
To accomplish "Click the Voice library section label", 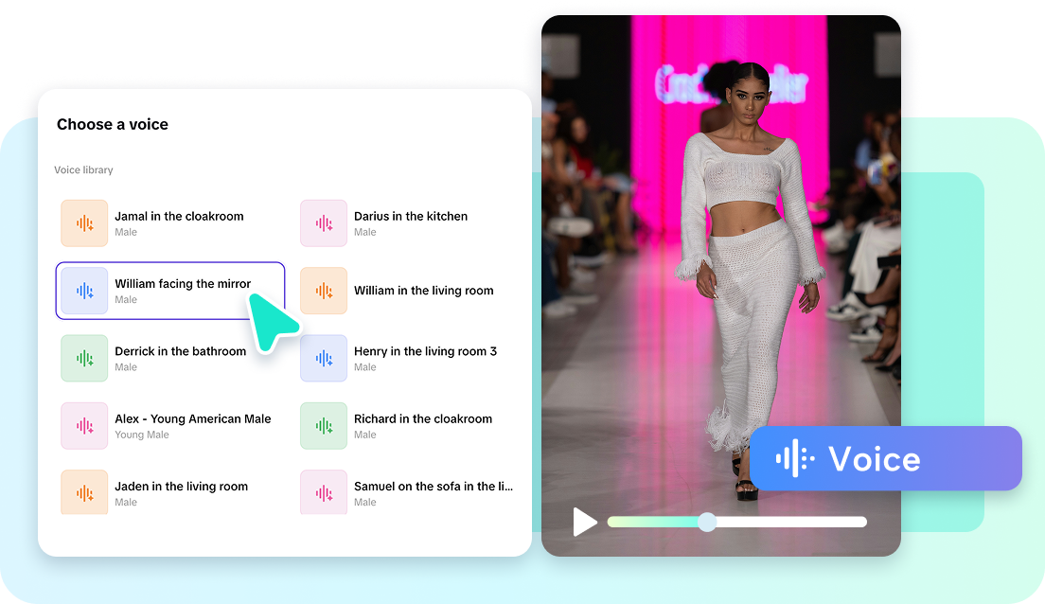I will click(83, 170).
